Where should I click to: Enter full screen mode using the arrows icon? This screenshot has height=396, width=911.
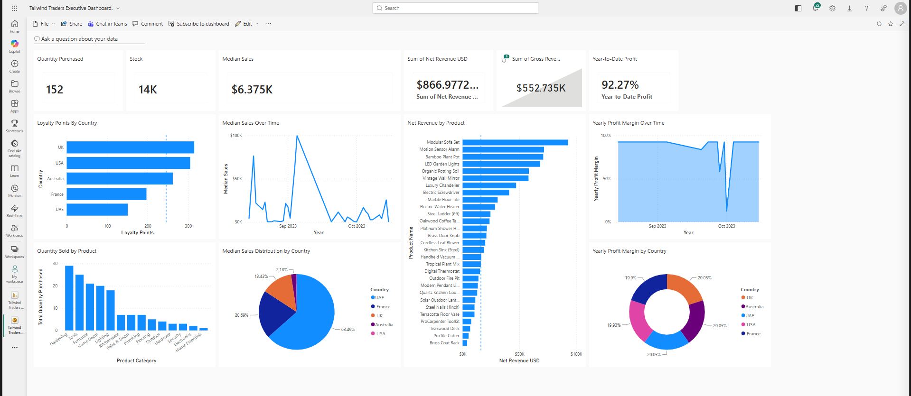coord(902,24)
